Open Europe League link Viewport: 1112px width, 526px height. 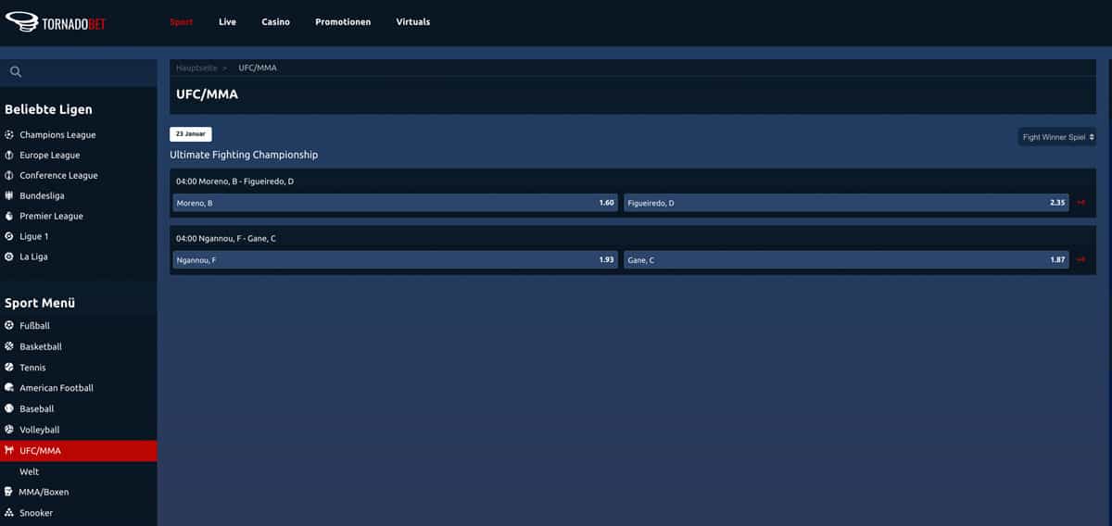coord(50,155)
